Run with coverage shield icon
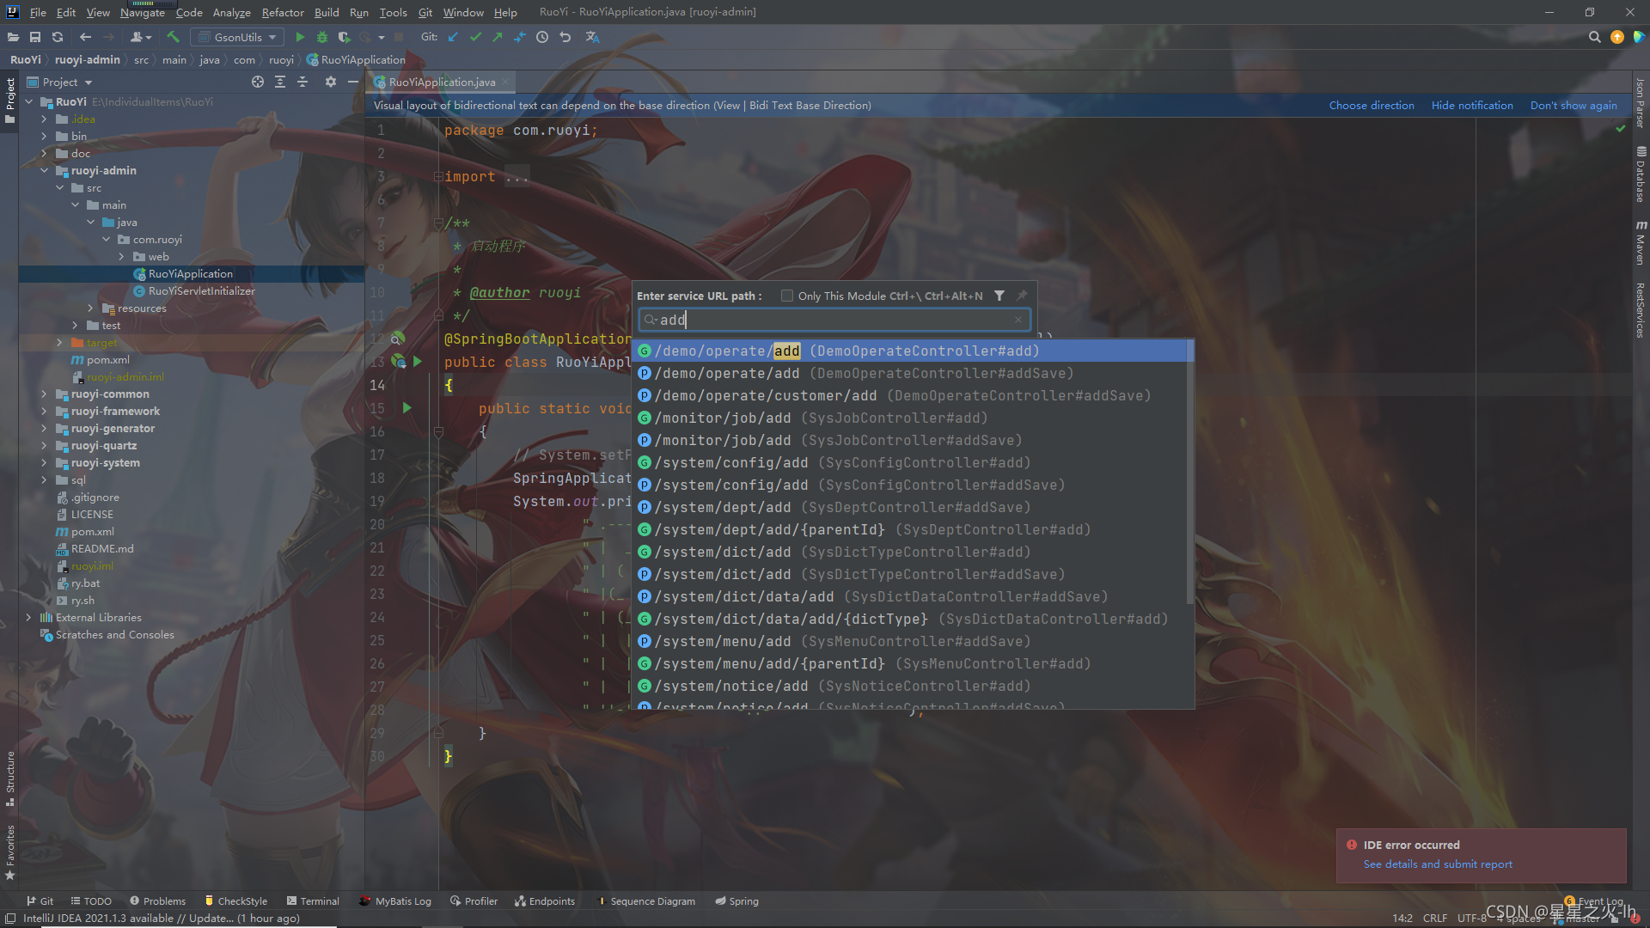The height and width of the screenshot is (928, 1650). (344, 37)
